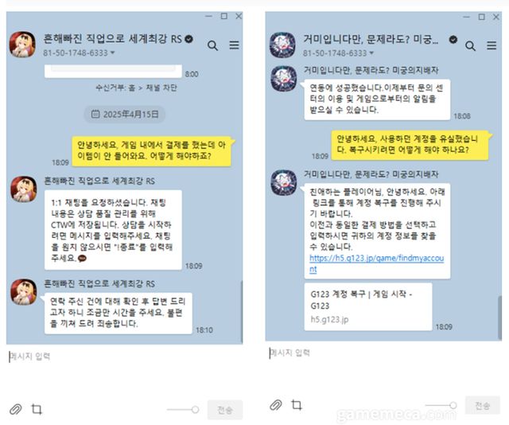Open search in the left chat window

pos(212,45)
